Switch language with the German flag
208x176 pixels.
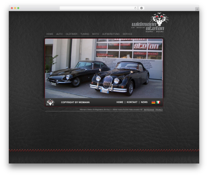[x=154, y=102]
